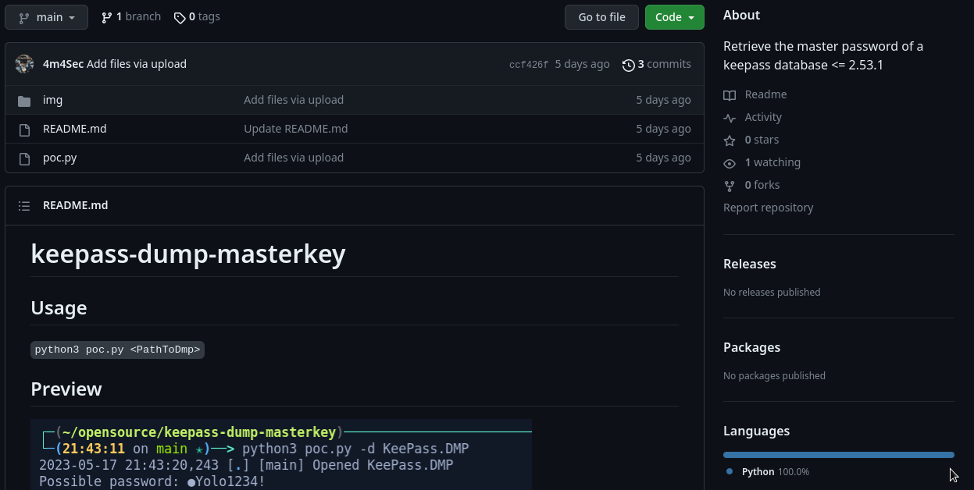
Task: Open the 0 tags link
Action: tap(197, 16)
